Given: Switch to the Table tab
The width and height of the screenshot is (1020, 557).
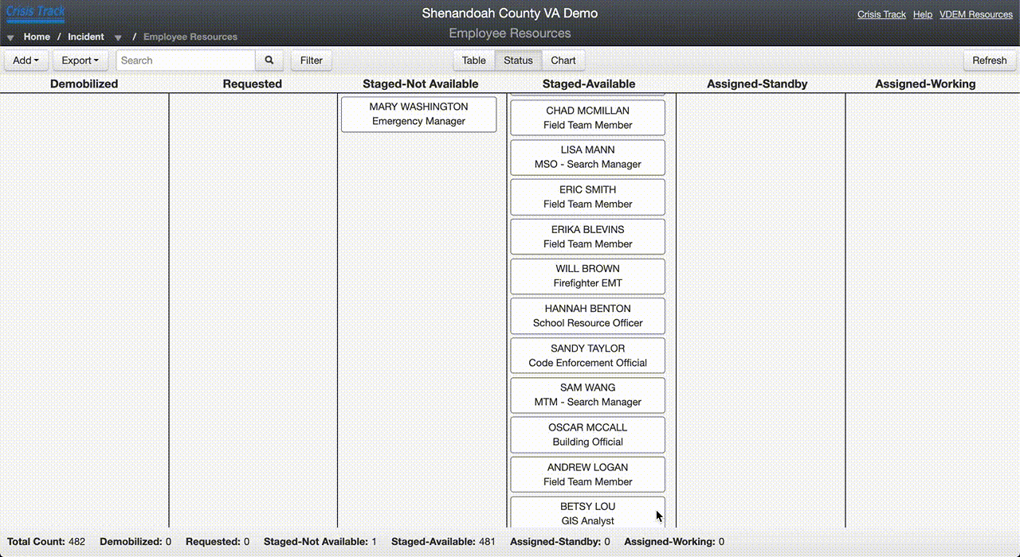Looking at the screenshot, I should (473, 60).
